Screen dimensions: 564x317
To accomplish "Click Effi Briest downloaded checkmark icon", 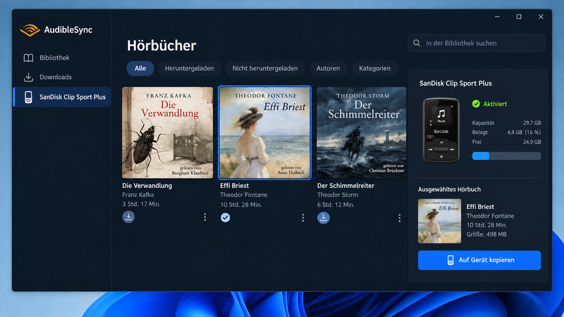I will (x=225, y=217).
